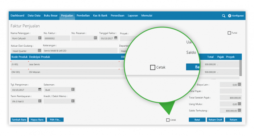Open lookup icon beside Uang Muka
This screenshot has width=254, height=136.
(x=239, y=104)
